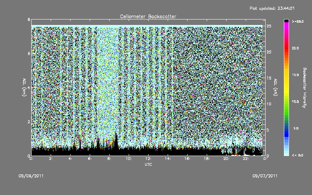Click the "20" tick on the kft axis
The width and height of the screenshot is (312, 195).
tap(269, 52)
